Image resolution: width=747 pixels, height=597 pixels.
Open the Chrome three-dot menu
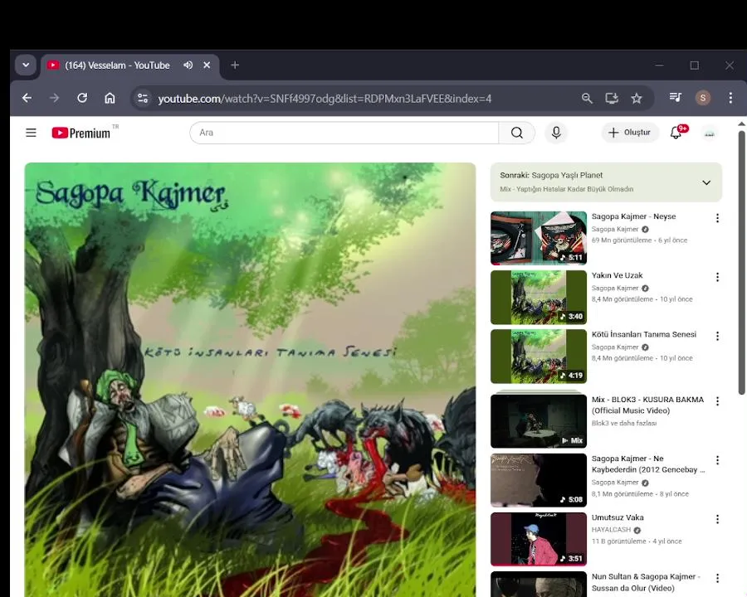point(730,98)
